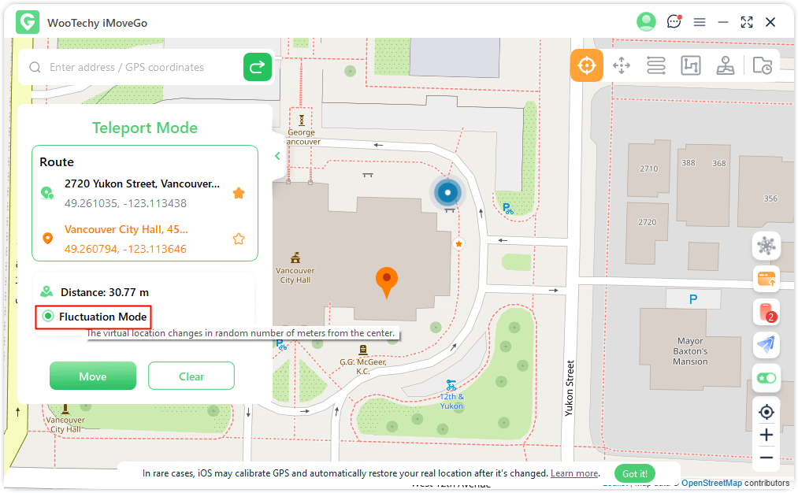Open the feedback chat icon
The image size is (798, 493).
pyautogui.click(x=674, y=22)
